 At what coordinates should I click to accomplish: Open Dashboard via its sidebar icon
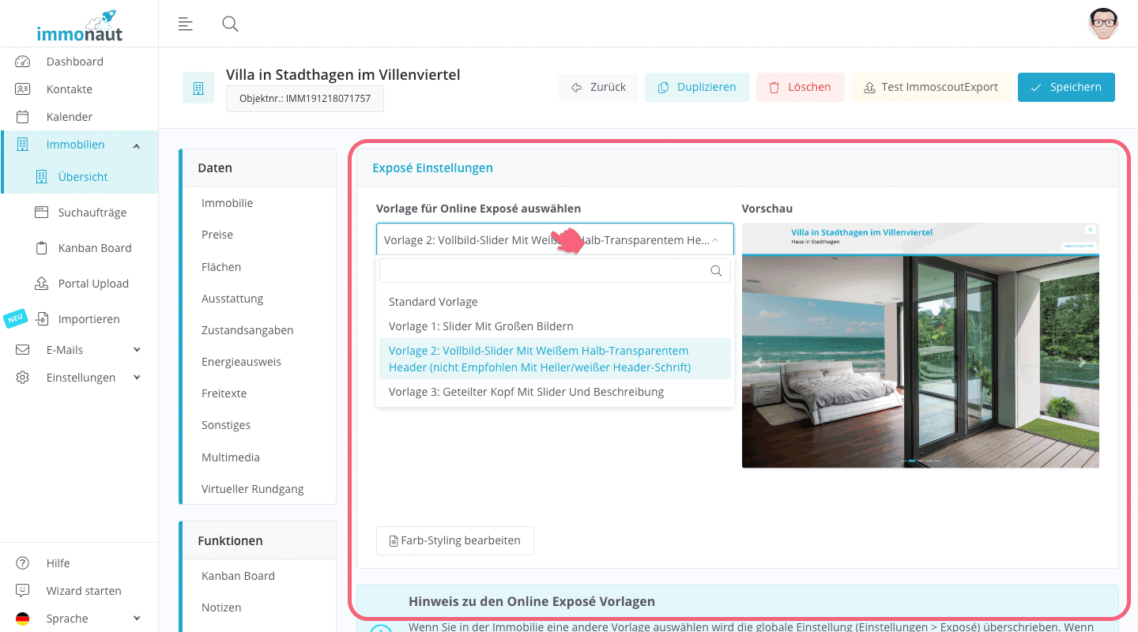[23, 61]
